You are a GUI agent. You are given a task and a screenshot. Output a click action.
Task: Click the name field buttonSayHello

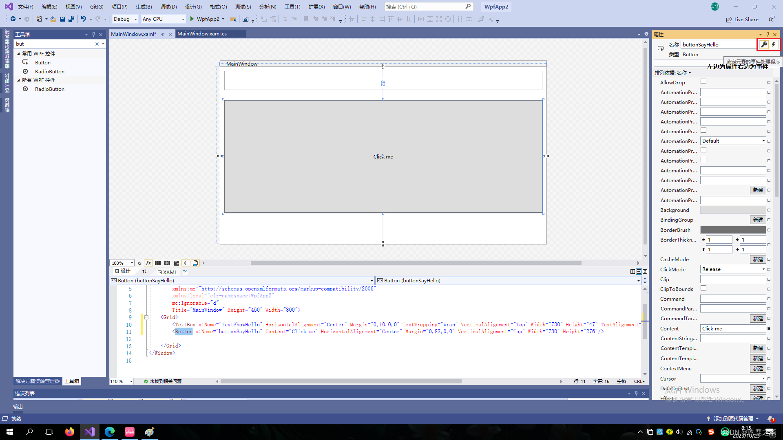719,44
